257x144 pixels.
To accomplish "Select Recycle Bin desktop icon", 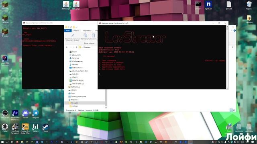I will click(249, 5).
